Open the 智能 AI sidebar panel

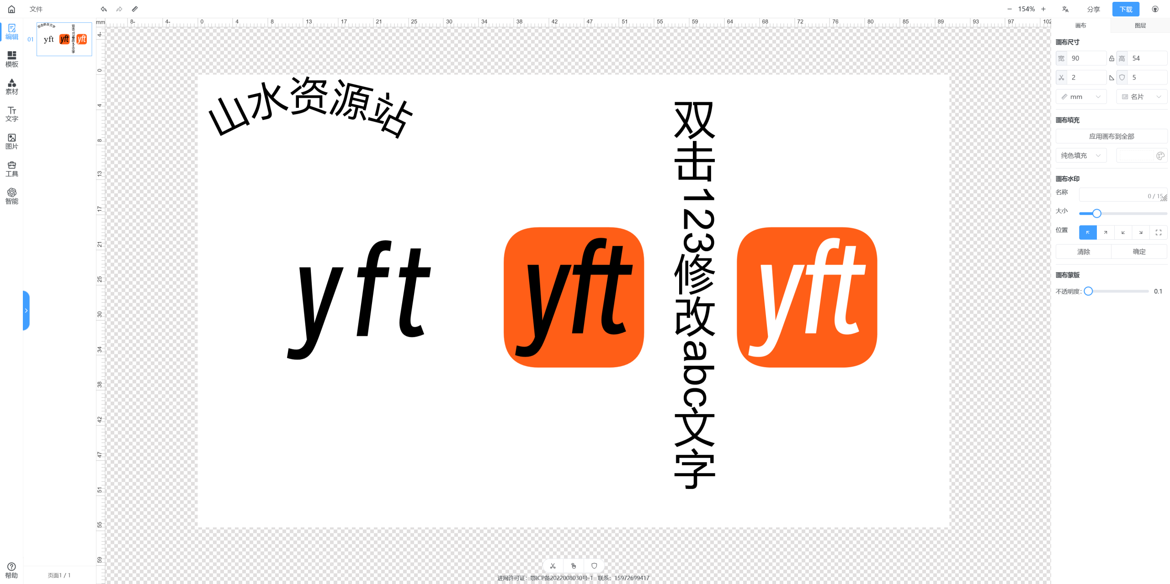[12, 196]
